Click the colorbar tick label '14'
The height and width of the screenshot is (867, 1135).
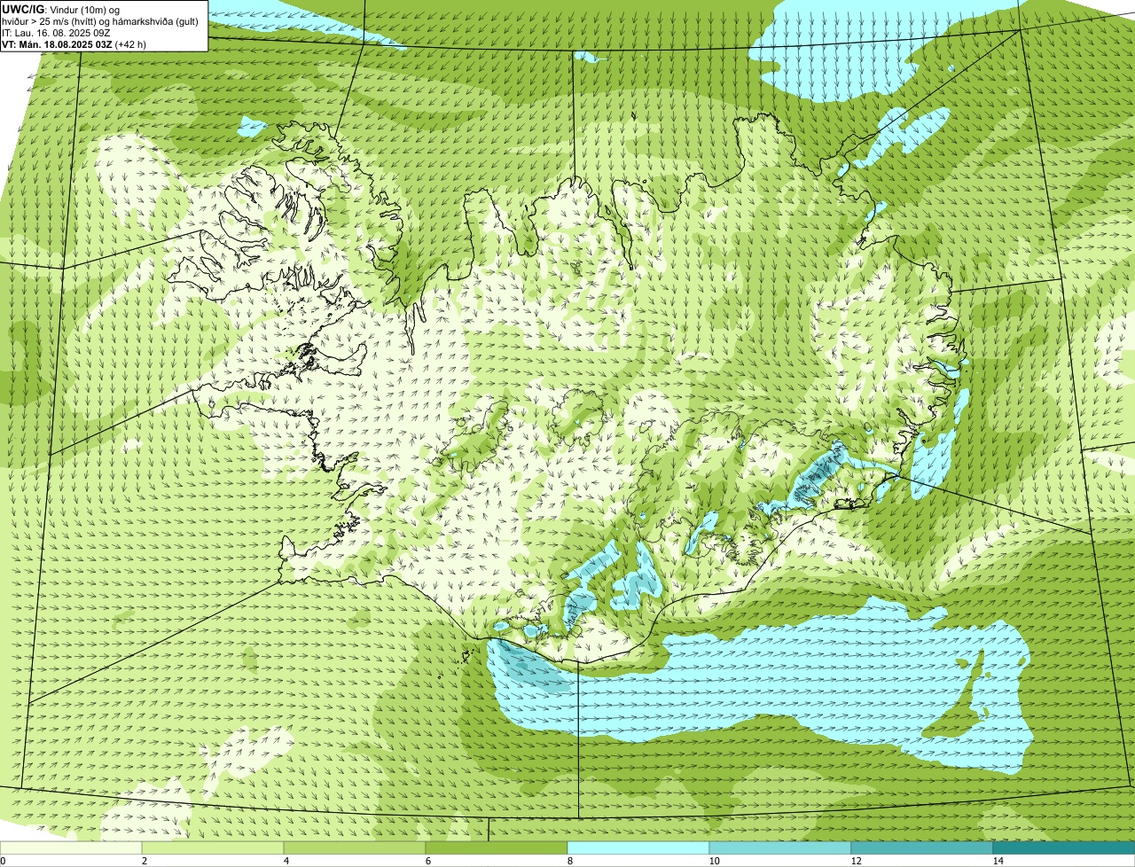(x=998, y=861)
